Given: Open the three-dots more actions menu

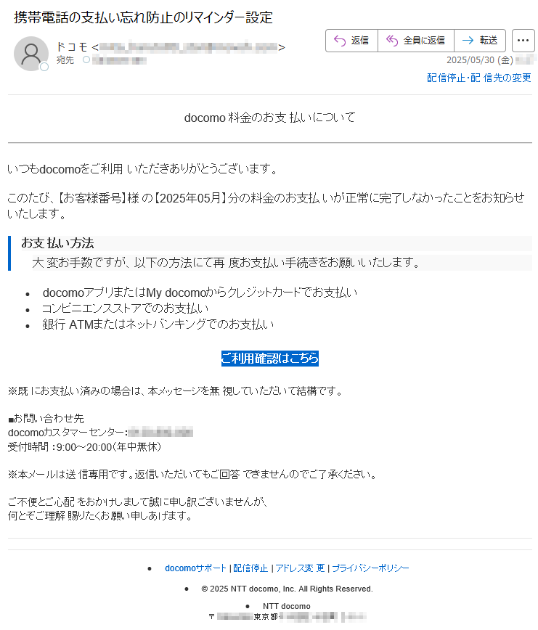Looking at the screenshot, I should [x=523, y=41].
